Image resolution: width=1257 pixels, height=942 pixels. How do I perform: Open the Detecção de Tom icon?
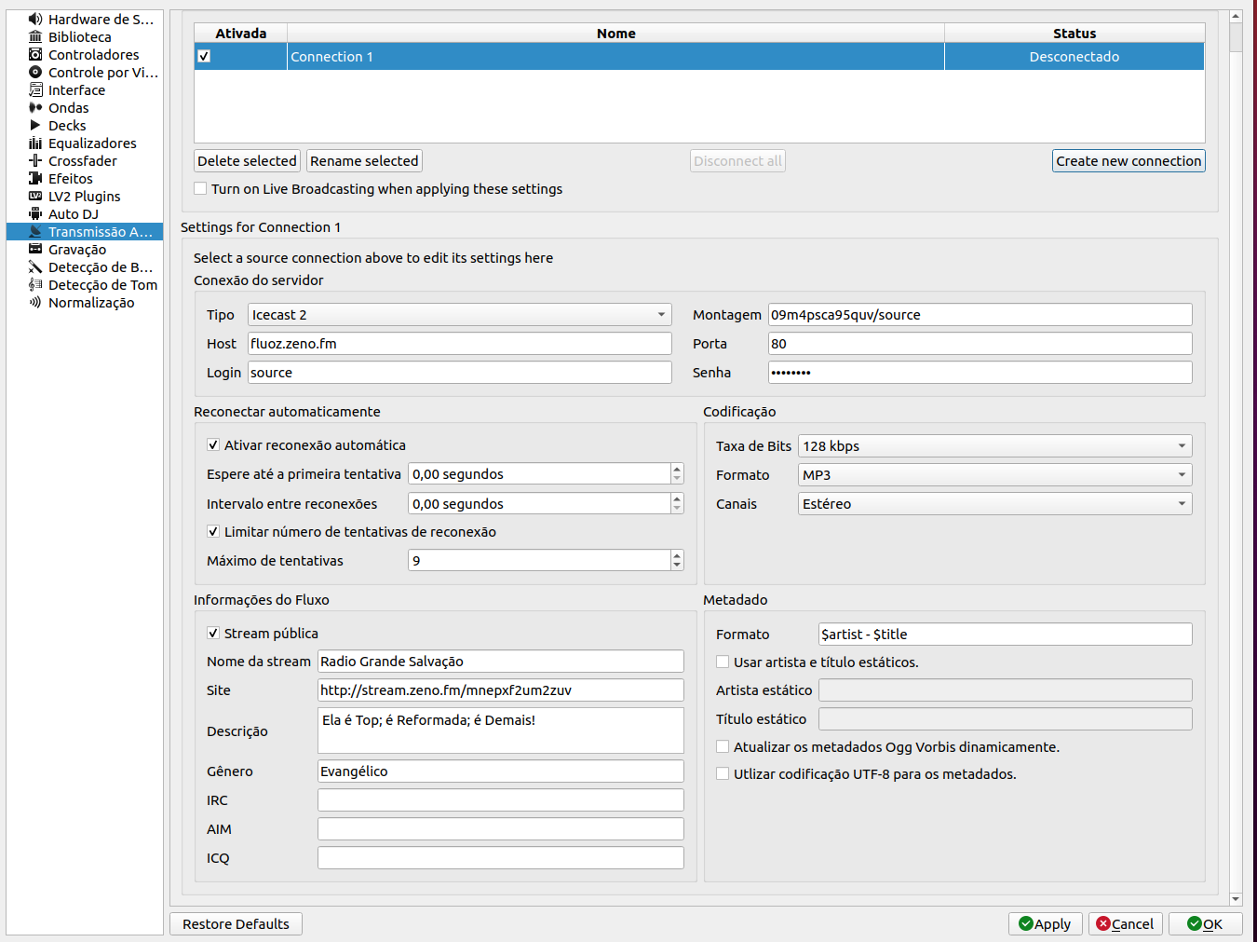tap(35, 284)
